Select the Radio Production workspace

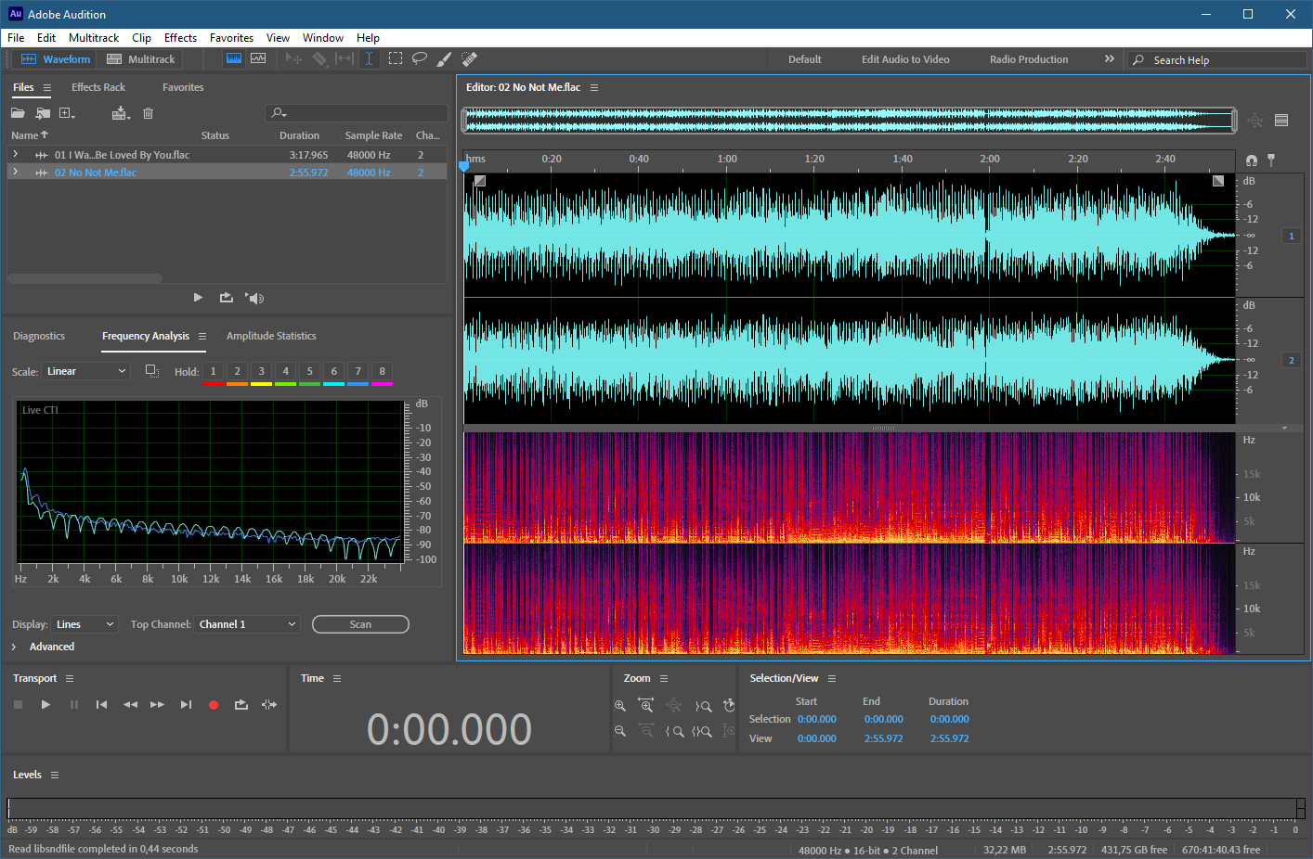click(1029, 59)
